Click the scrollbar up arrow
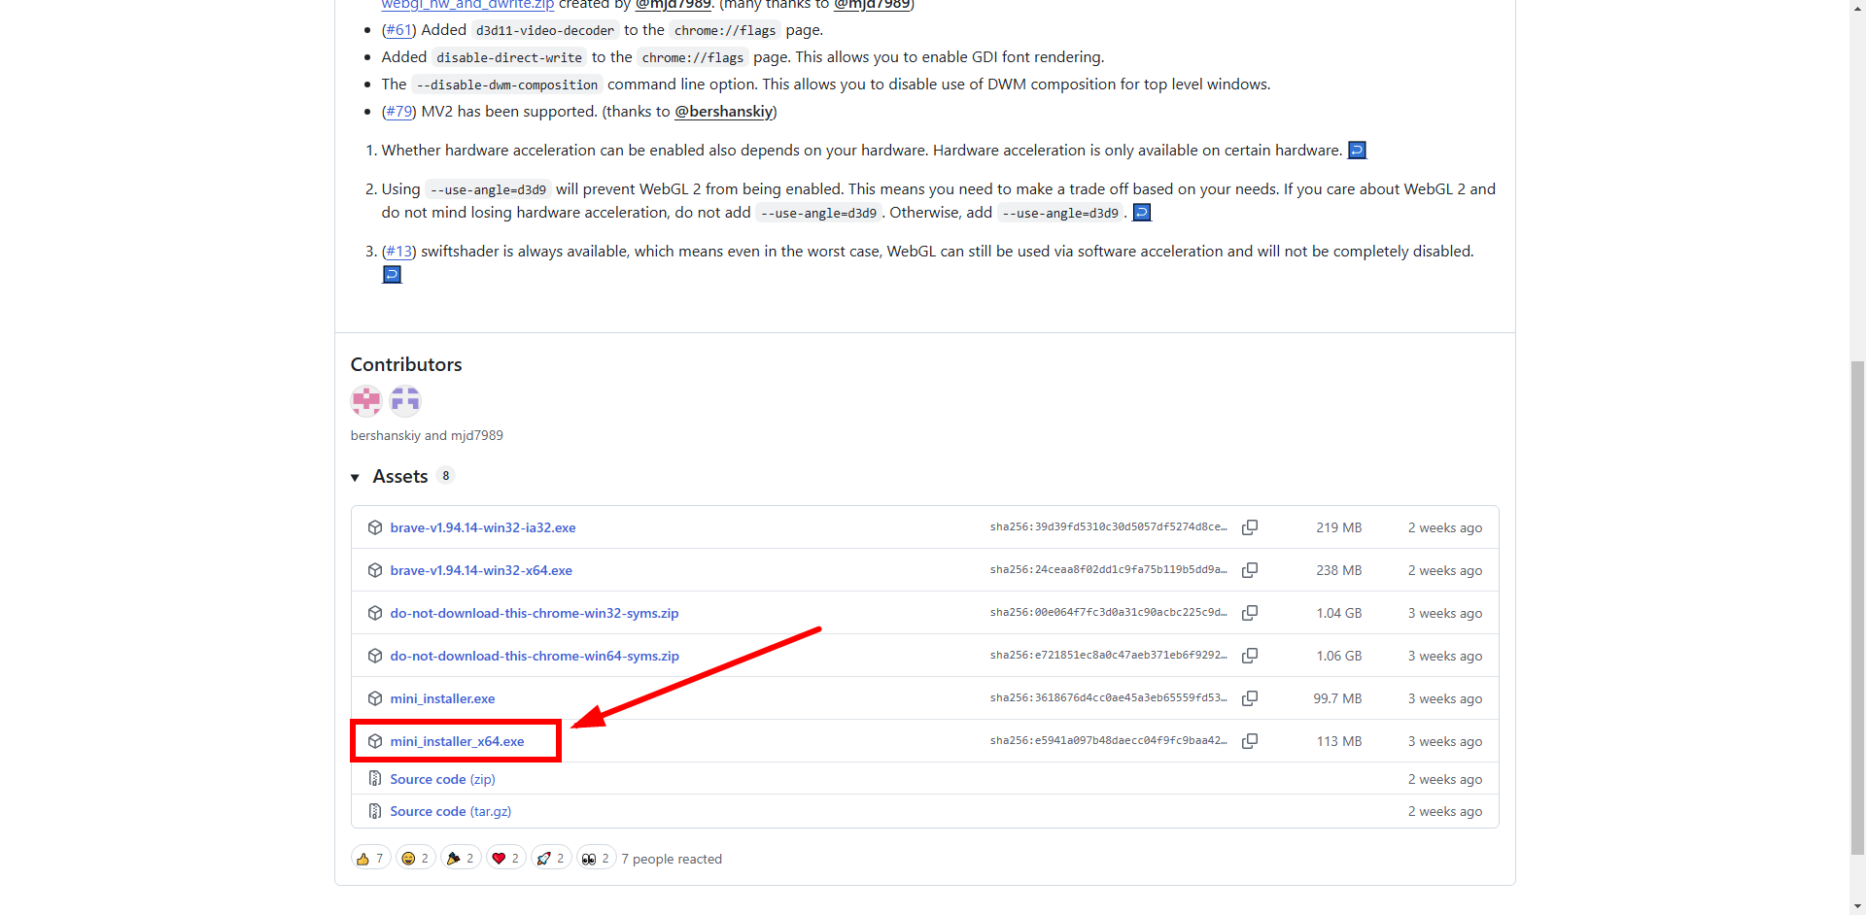The image size is (1866, 915). pos(1857,8)
